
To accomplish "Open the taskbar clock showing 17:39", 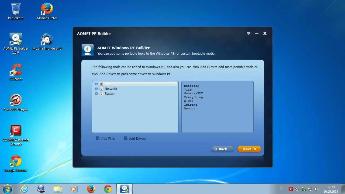I will tap(331, 189).
